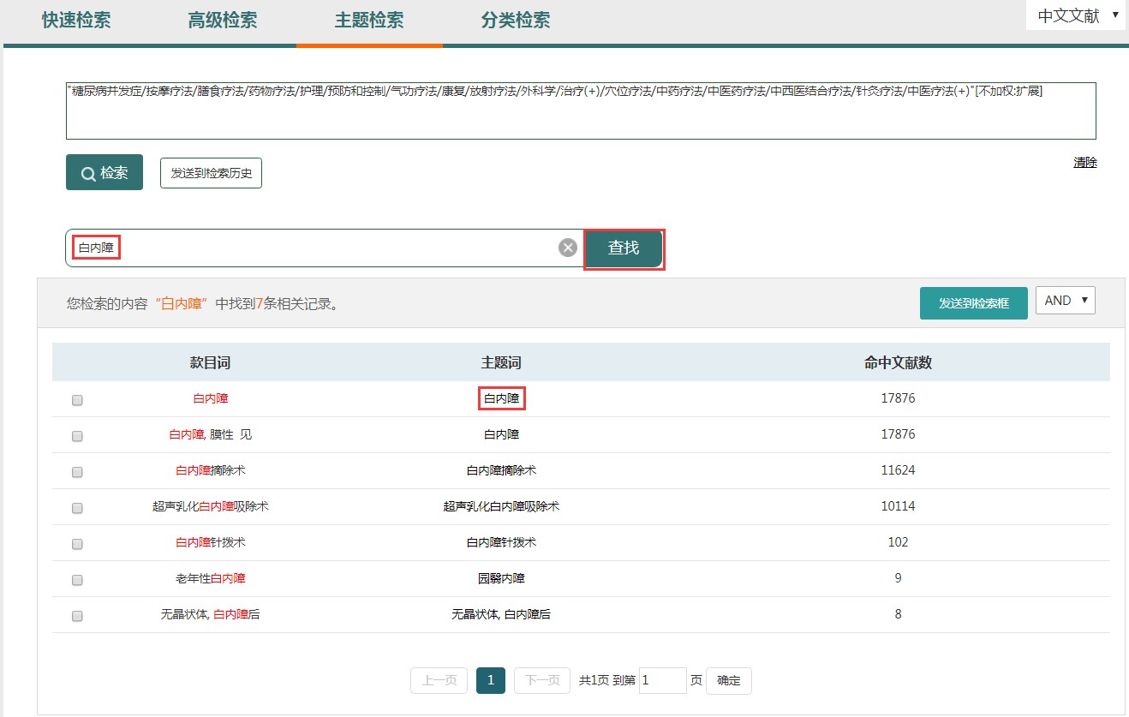
Task: Go to the 分类检索 tab
Action: (x=516, y=21)
